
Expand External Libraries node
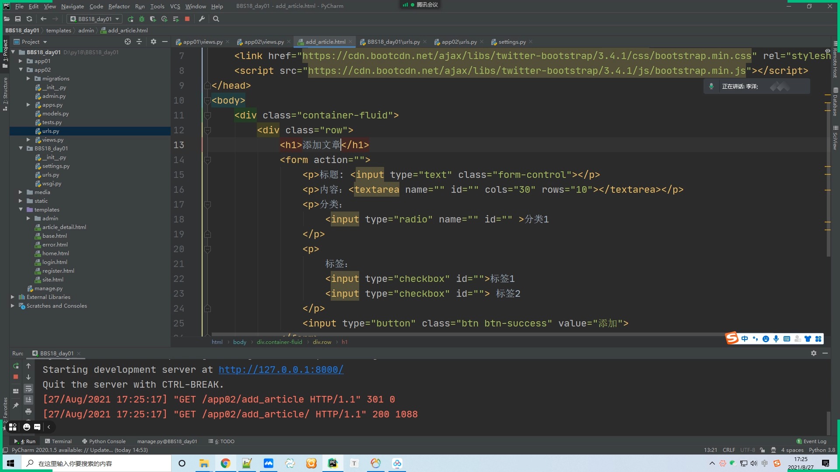point(13,297)
